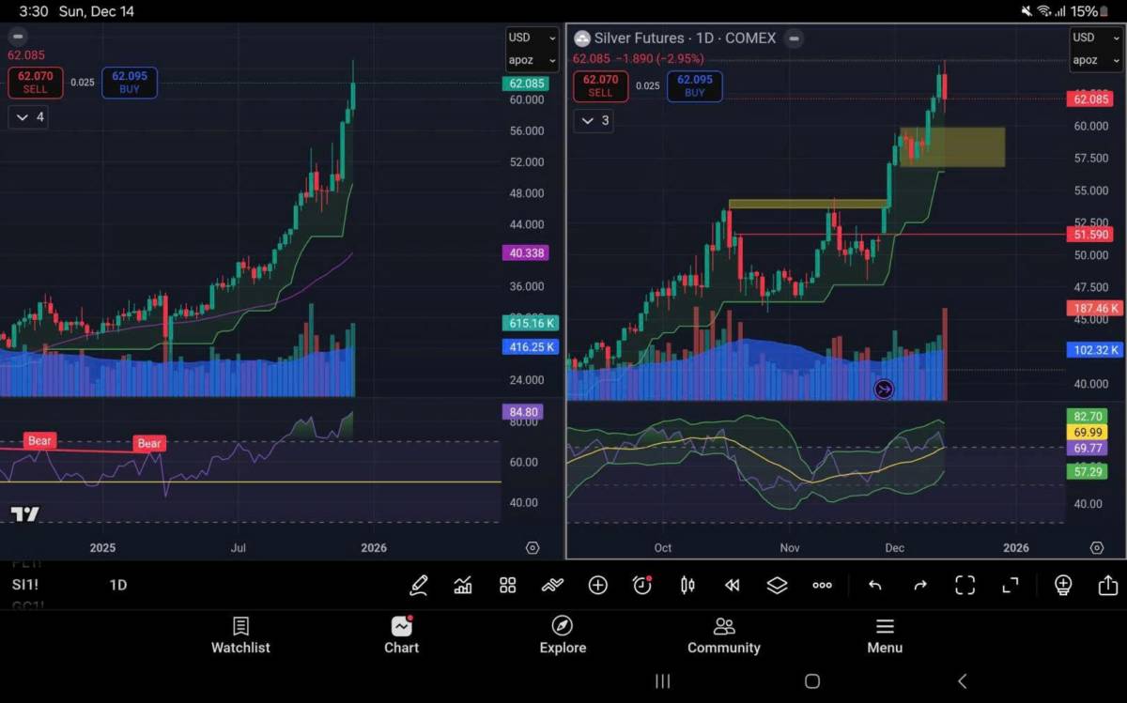The image size is (1127, 703).
Task: Expand the left chart's 4 indicators
Action: pos(28,117)
